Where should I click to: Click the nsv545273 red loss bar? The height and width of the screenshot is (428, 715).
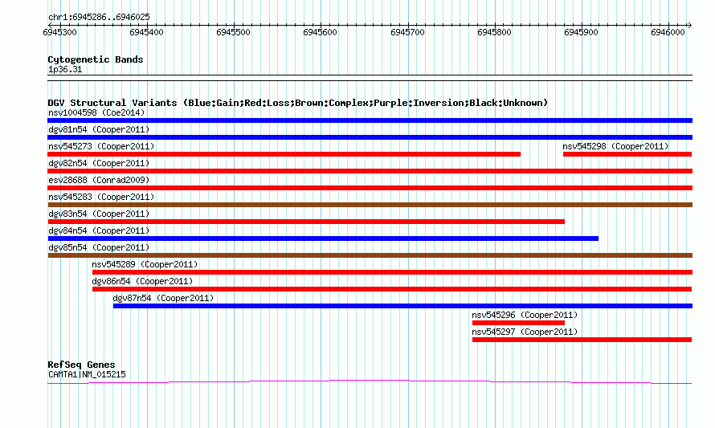pos(284,154)
